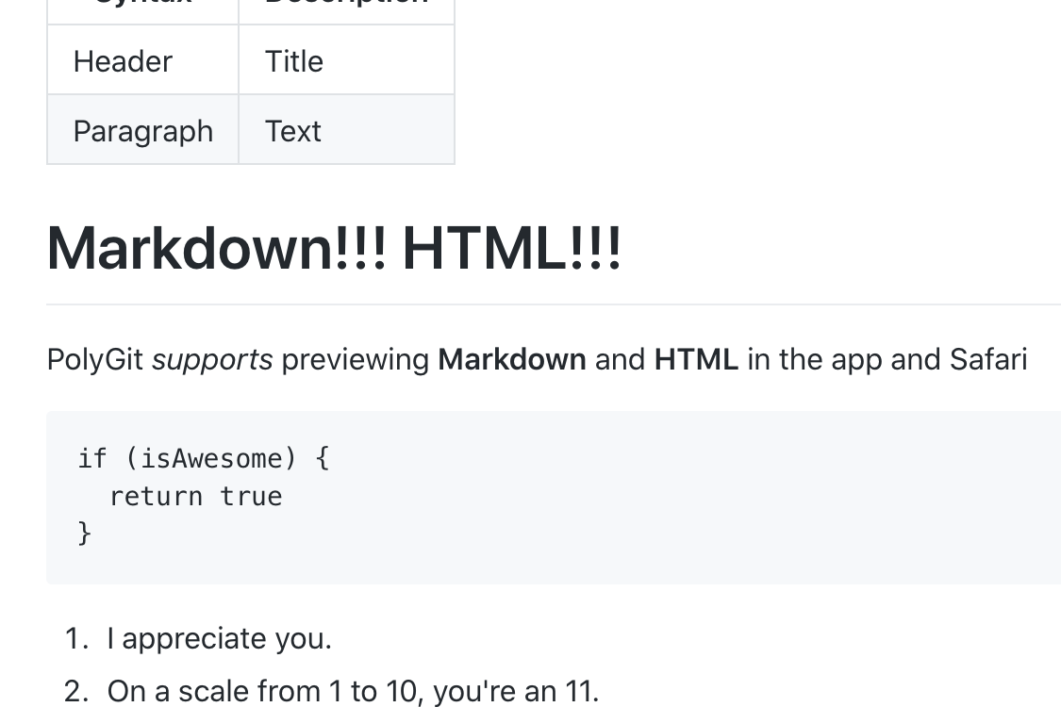Click the word PolyGit in the paragraph
1061x707 pixels.
[94, 360]
